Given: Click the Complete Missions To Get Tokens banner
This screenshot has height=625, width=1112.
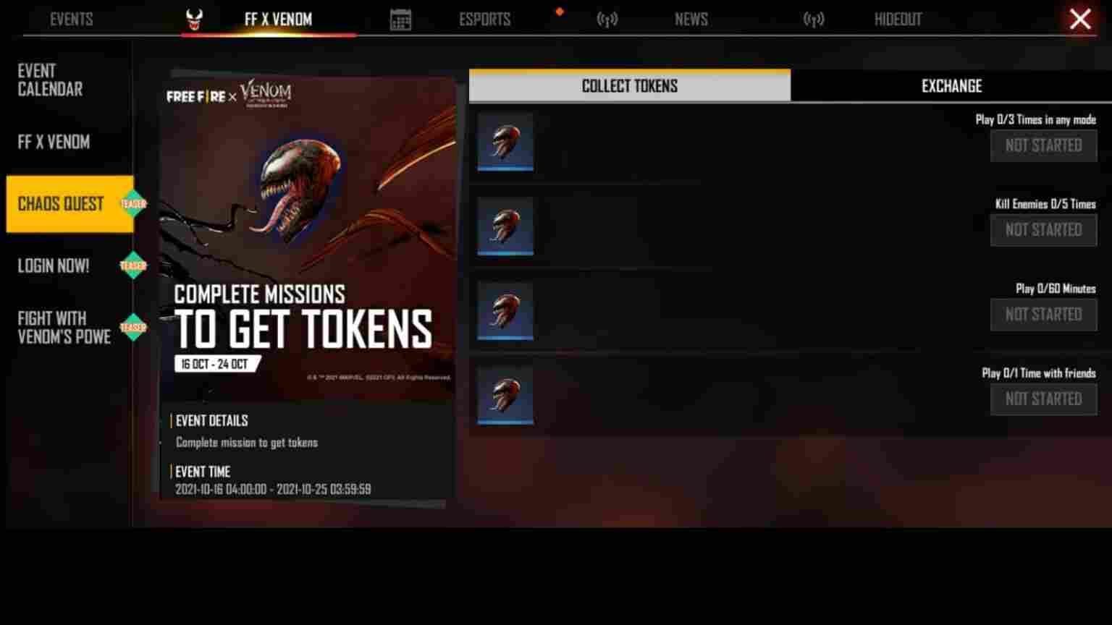Looking at the screenshot, I should [x=308, y=239].
